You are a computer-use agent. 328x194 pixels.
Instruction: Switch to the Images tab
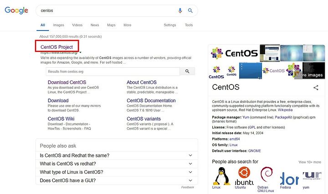[59, 25]
